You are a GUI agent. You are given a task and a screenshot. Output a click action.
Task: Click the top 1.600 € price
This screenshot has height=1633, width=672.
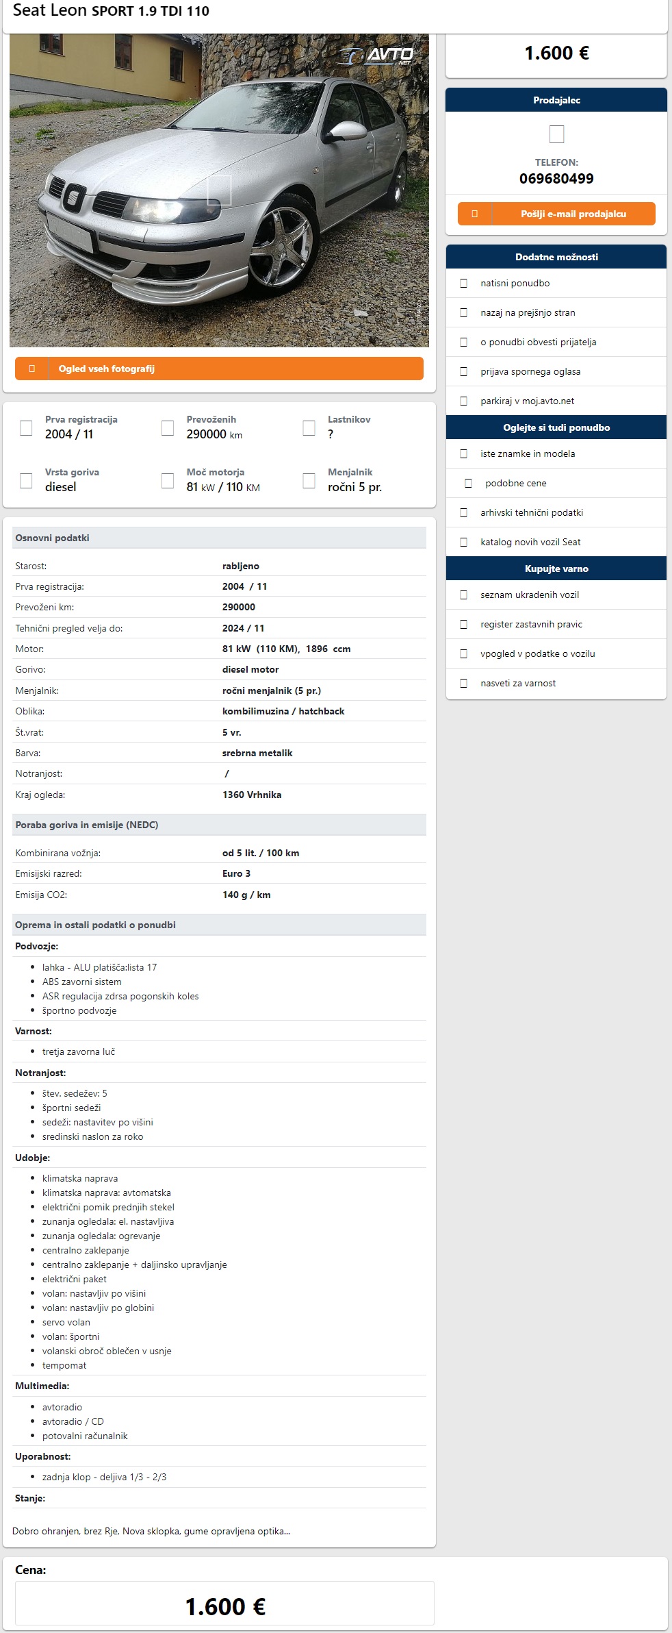[556, 53]
